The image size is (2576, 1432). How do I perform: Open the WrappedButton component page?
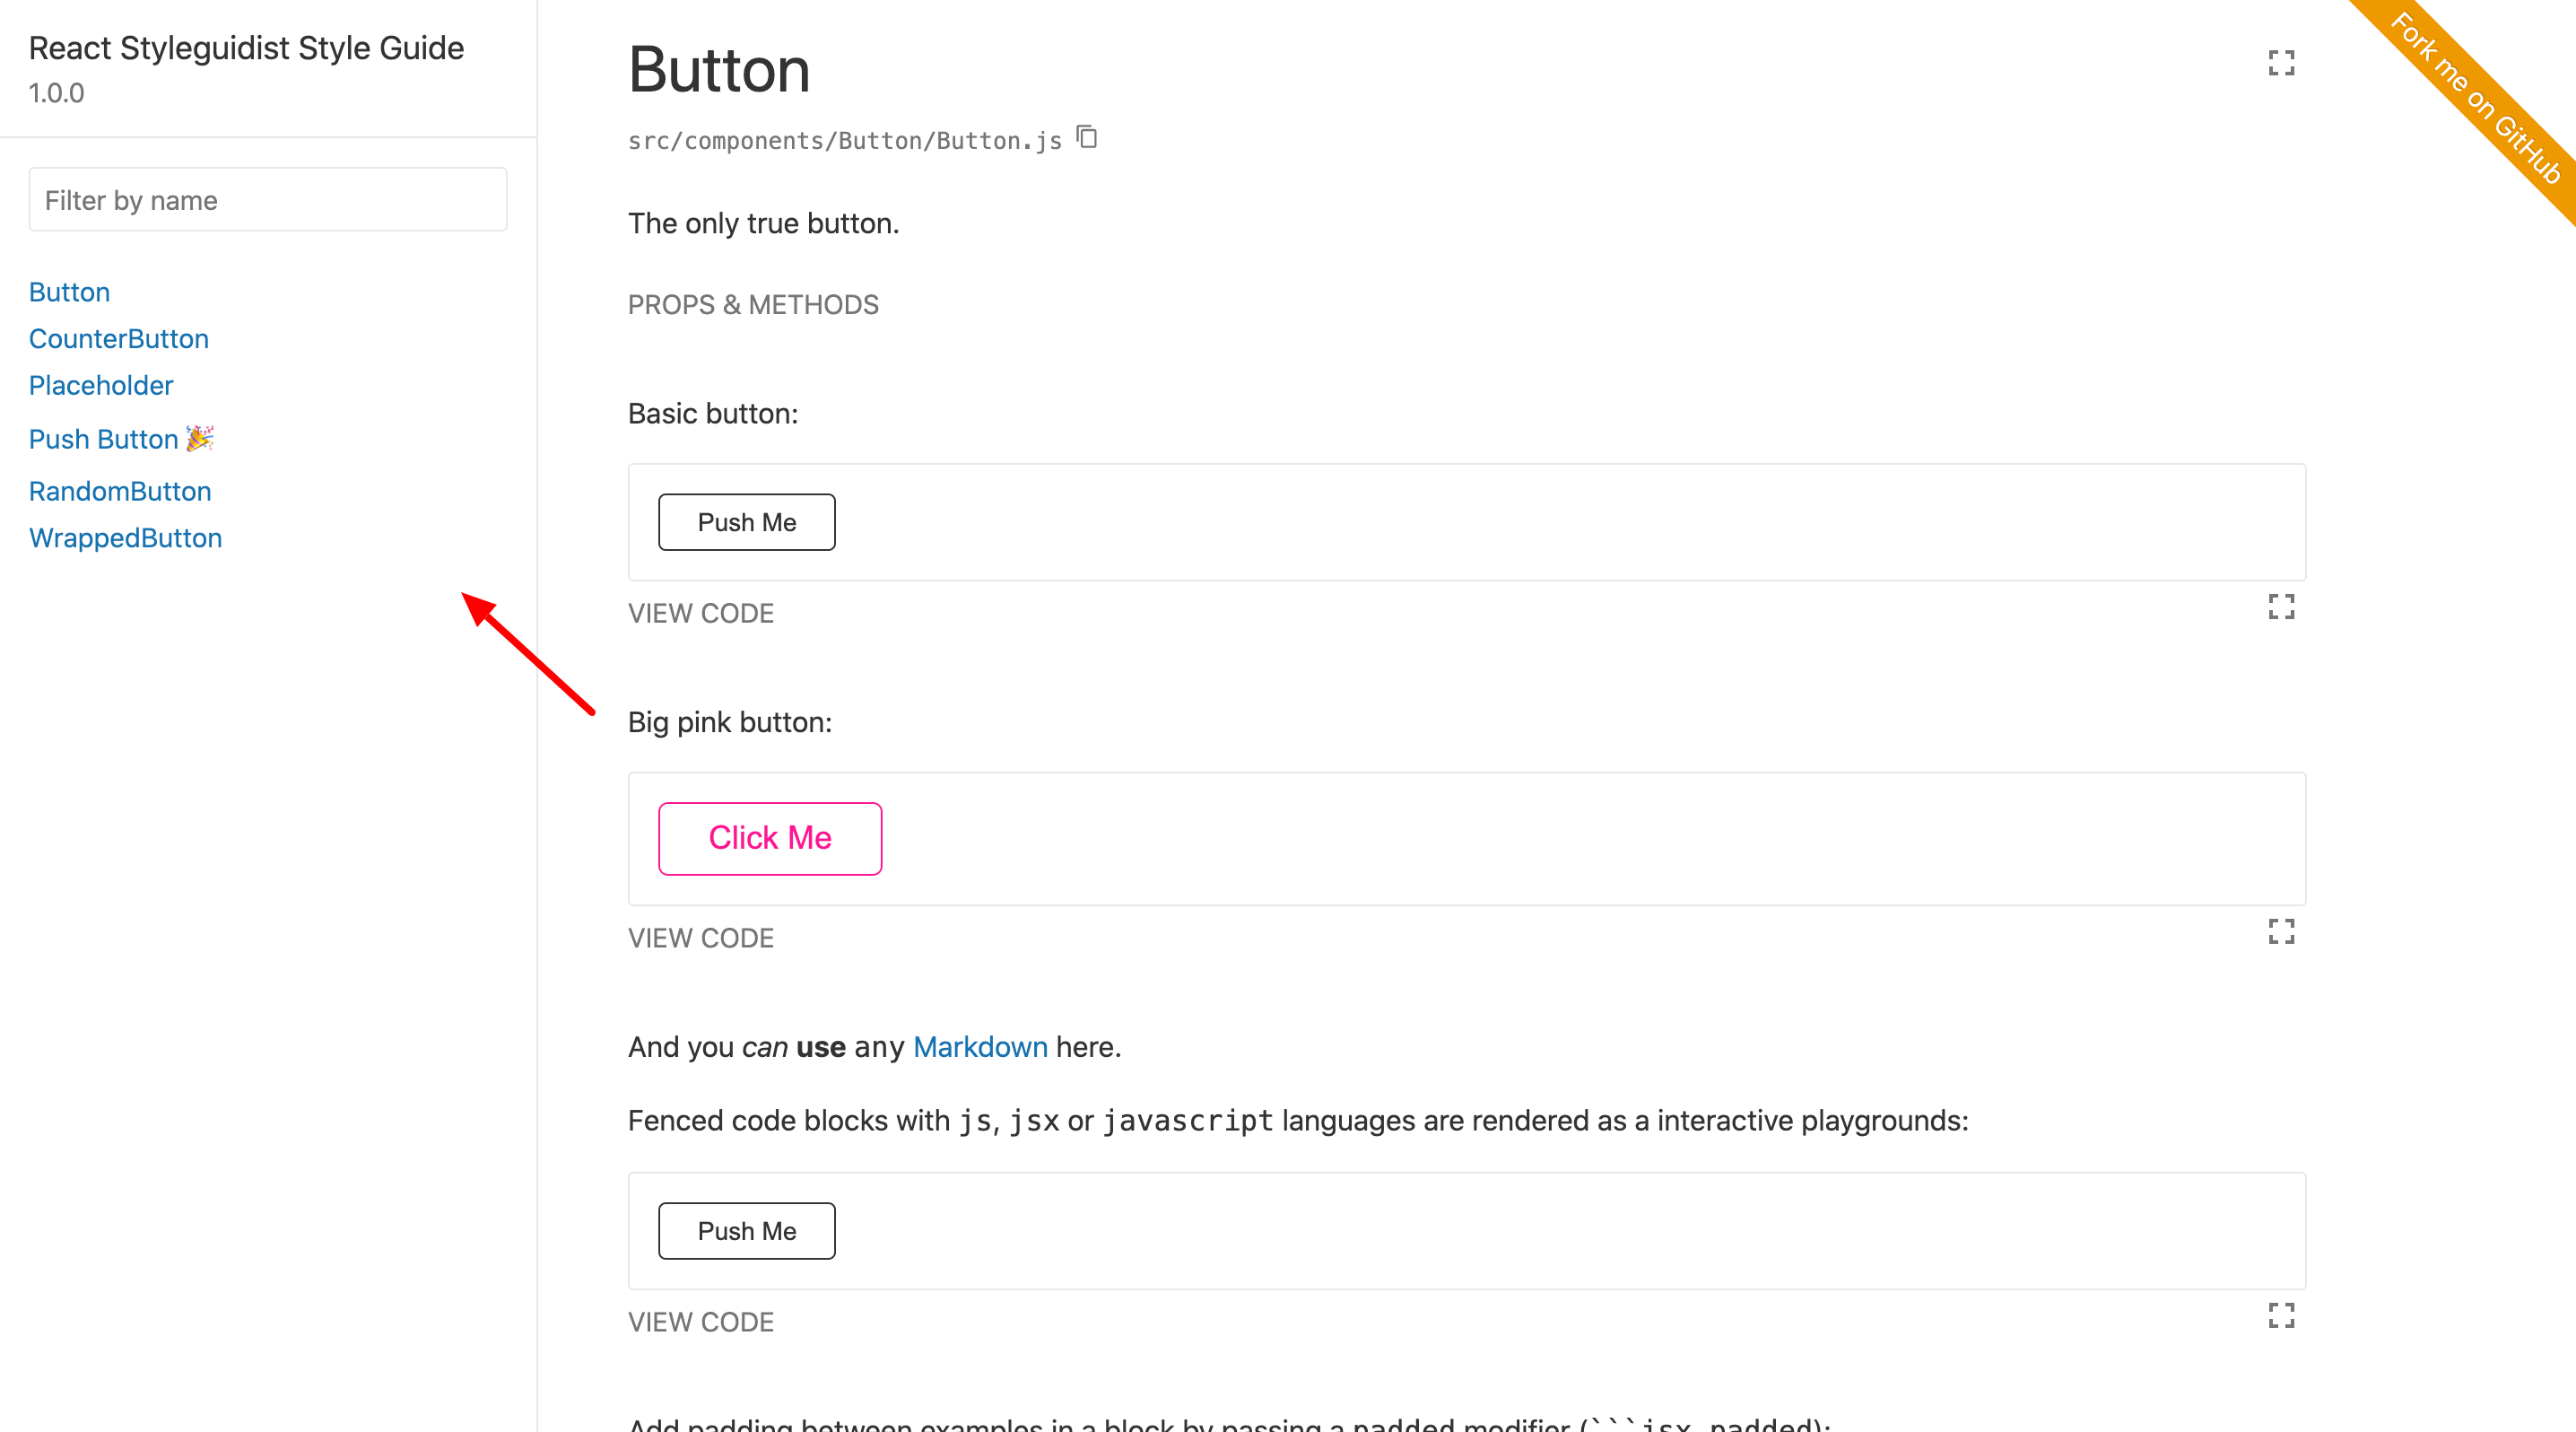click(x=126, y=537)
